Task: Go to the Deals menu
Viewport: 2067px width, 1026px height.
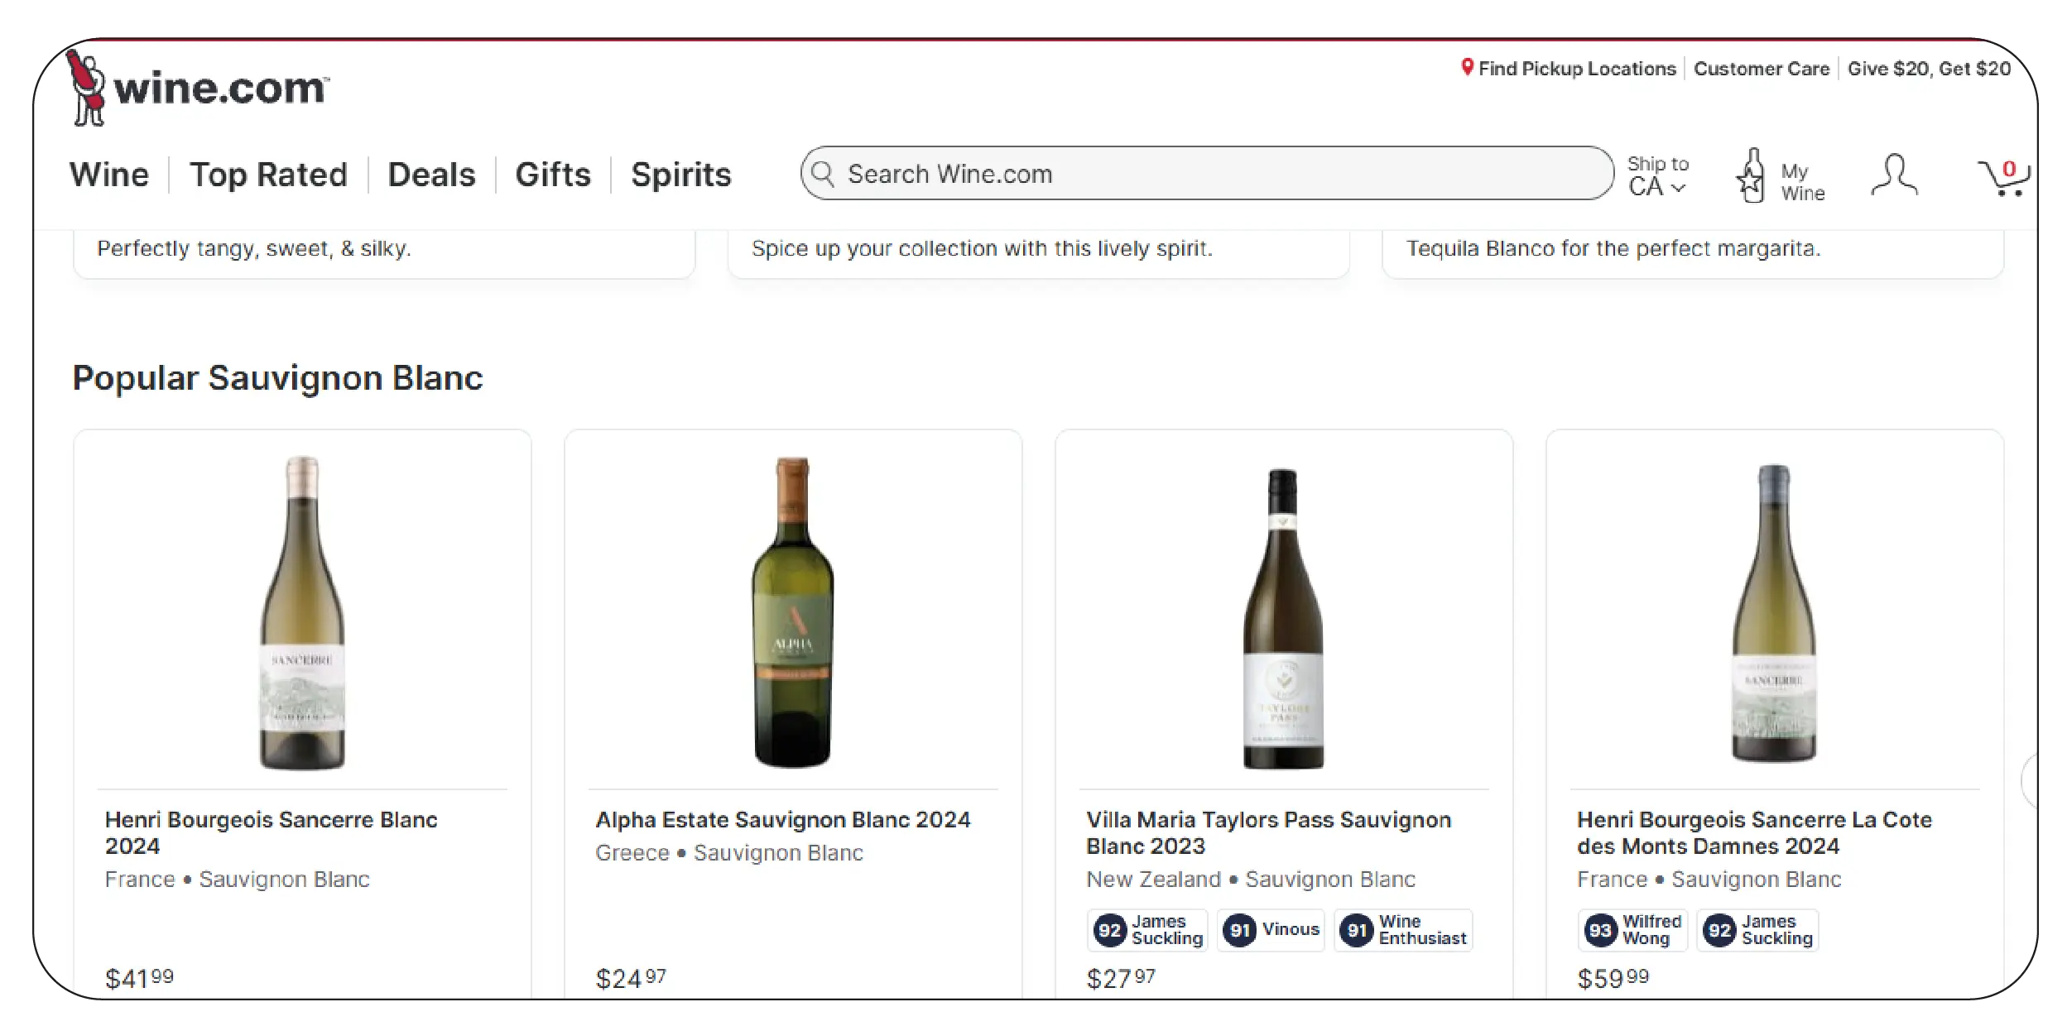Action: 431,175
